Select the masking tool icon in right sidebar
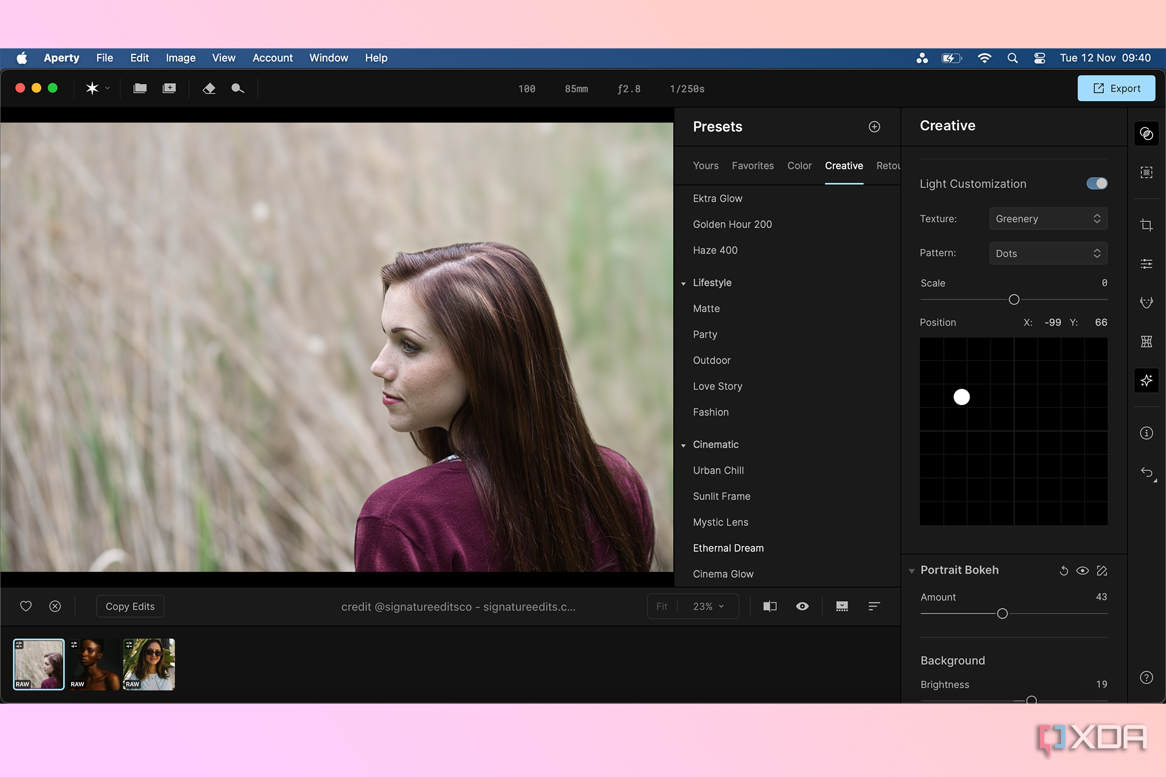 (x=1146, y=173)
